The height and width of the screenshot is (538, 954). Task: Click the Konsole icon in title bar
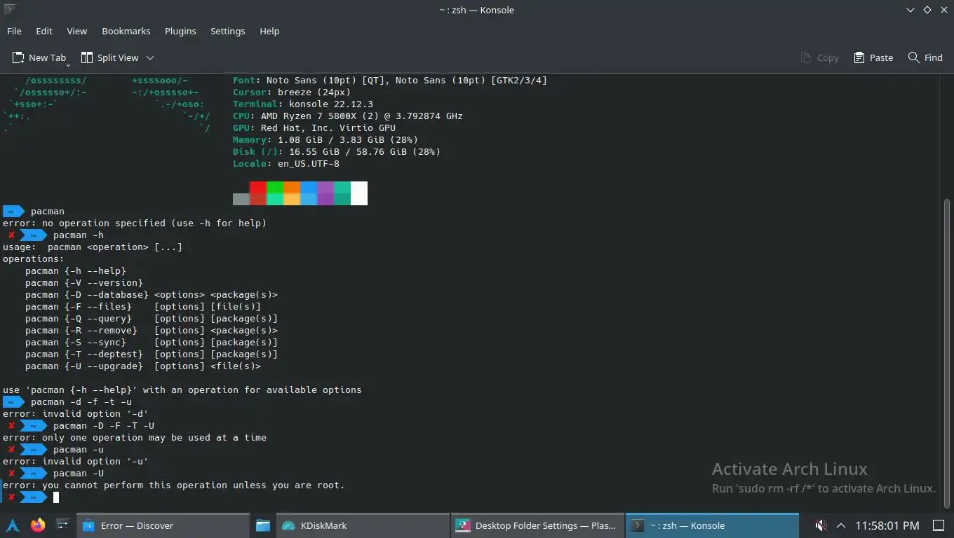coord(10,10)
